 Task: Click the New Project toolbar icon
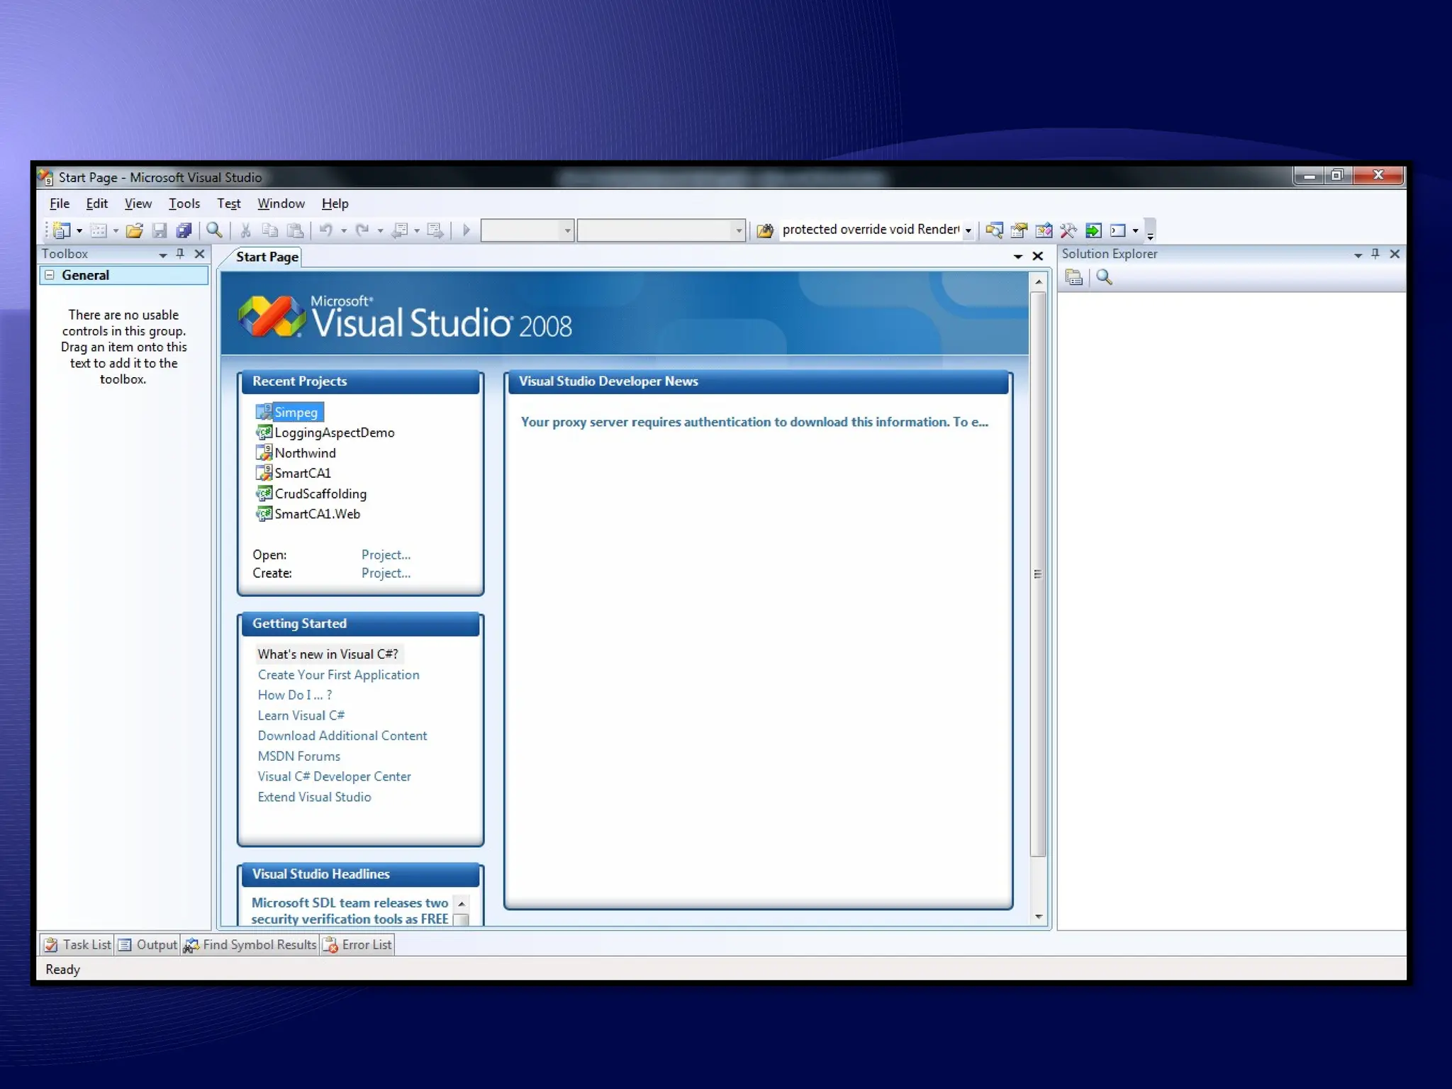pos(62,230)
